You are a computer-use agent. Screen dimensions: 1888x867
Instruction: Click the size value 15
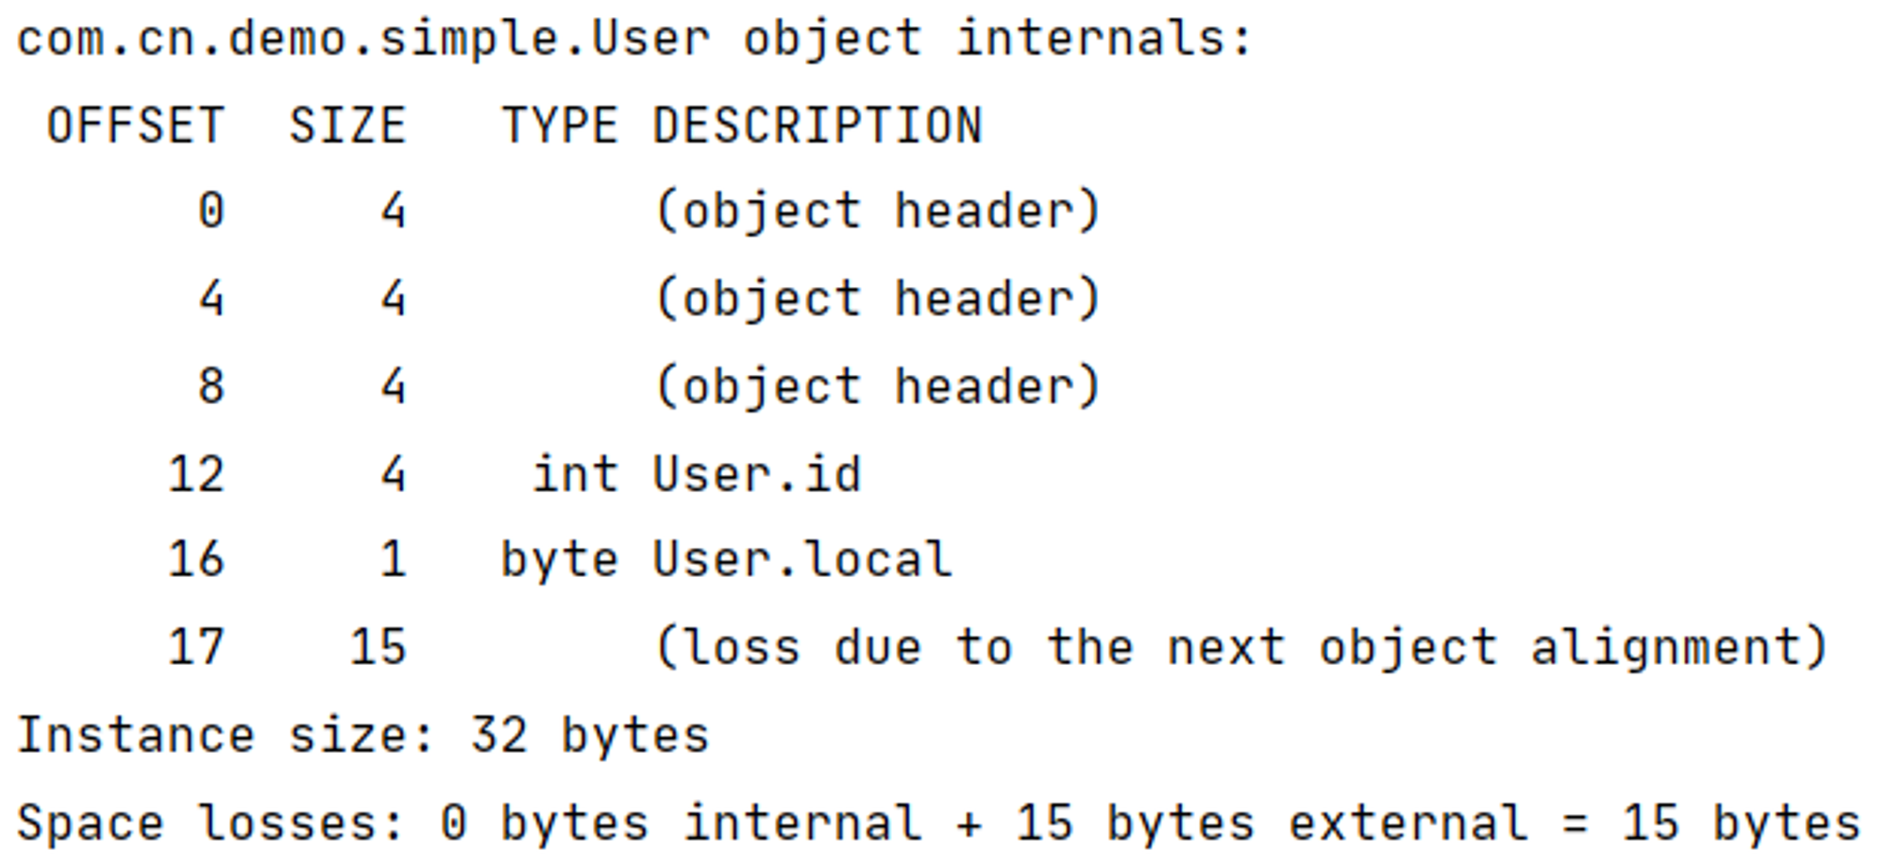click(x=378, y=648)
